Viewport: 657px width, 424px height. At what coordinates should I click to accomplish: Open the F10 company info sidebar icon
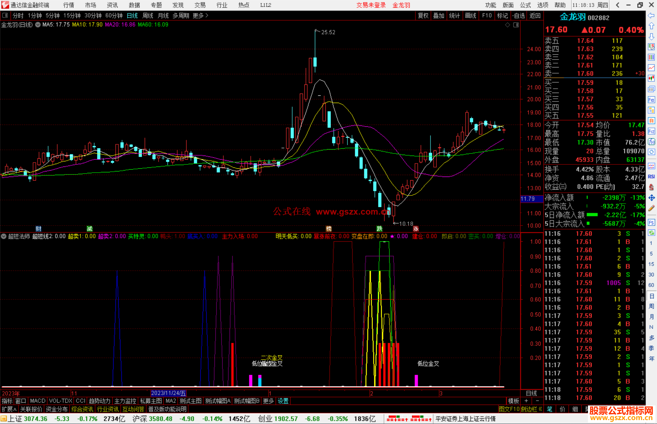(x=651, y=100)
